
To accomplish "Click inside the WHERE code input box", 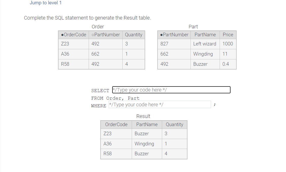I will 160,104.
